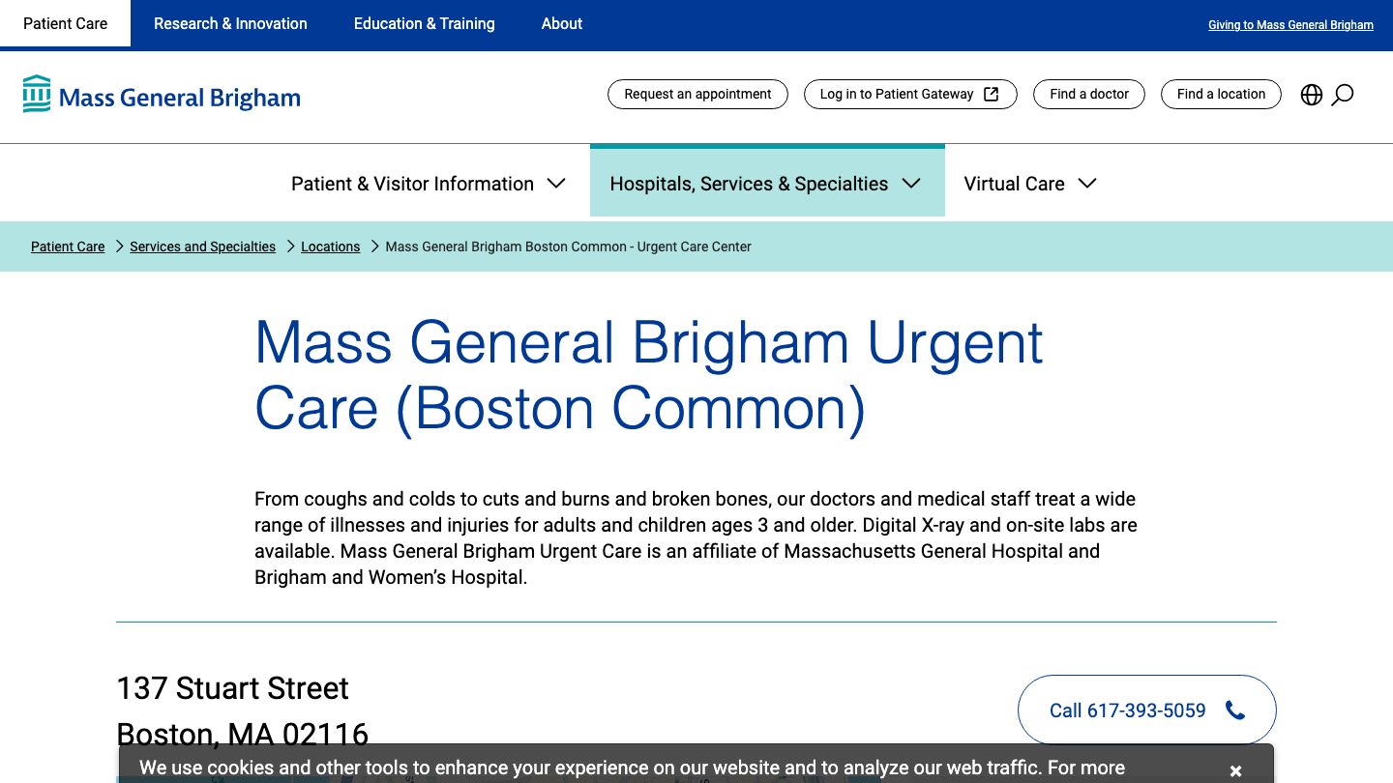
Task: Click the breadcrumb chevron after Patient Care
Action: [x=119, y=246]
